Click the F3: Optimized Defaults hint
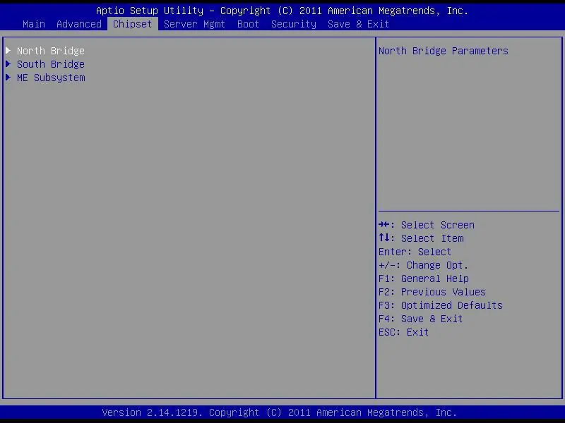Viewport: 565px width, 423px height. tap(441, 305)
